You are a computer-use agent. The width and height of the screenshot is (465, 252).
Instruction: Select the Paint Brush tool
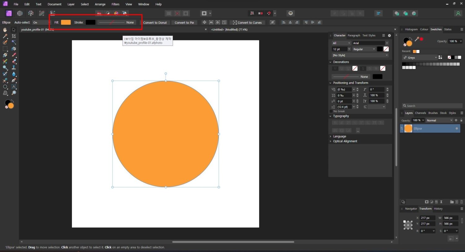pyautogui.click(x=14, y=55)
